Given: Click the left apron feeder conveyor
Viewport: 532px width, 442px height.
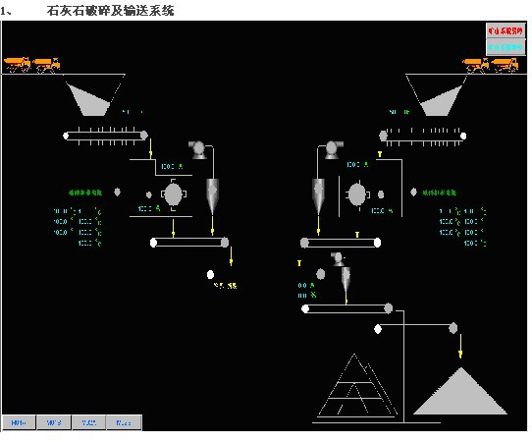Looking at the screenshot, I should [105, 136].
